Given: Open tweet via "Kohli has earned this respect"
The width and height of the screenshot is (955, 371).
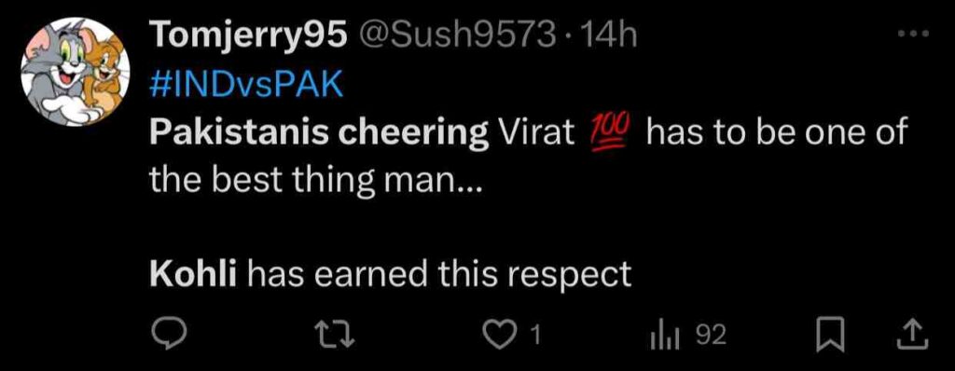Looking at the screenshot, I should 391,277.
